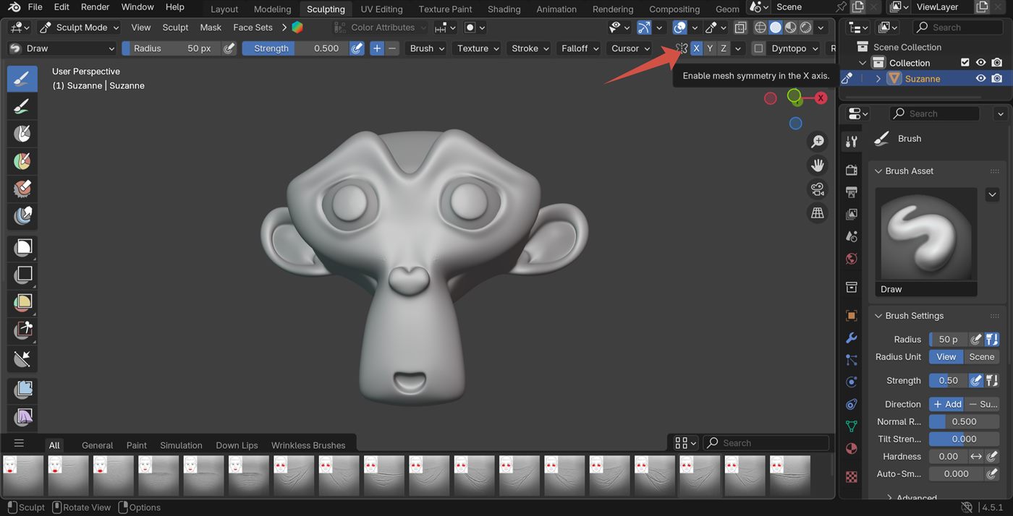This screenshot has width=1013, height=516.
Task: Select the Wrinkless Brushes asset tab
Action: 308,445
